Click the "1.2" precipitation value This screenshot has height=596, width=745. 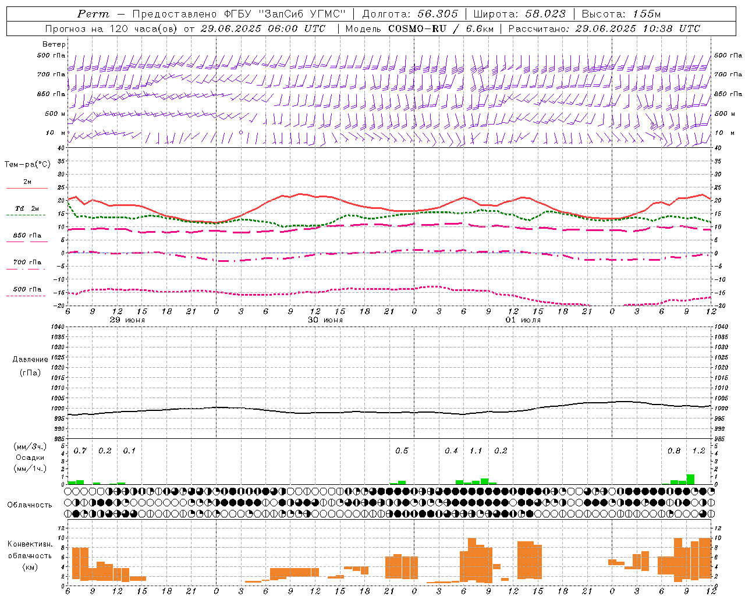[x=698, y=451]
